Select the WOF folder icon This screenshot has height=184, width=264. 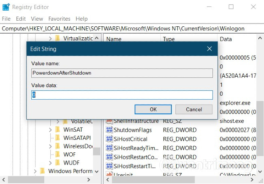coord(57,154)
